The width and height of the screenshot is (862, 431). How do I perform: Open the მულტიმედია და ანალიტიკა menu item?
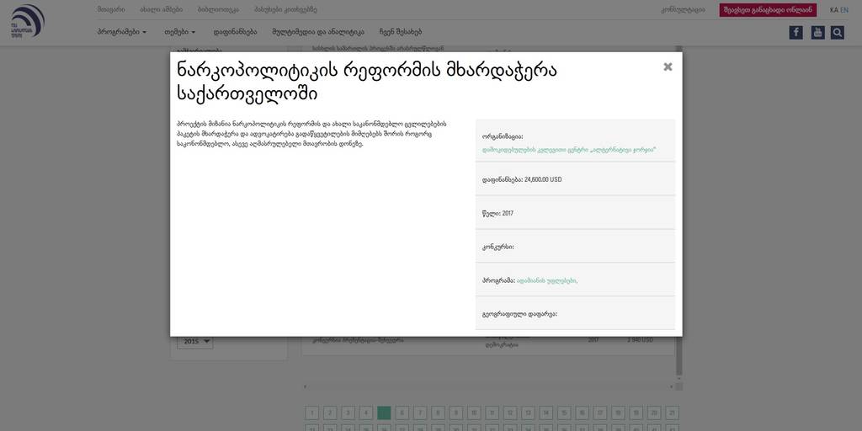(317, 32)
